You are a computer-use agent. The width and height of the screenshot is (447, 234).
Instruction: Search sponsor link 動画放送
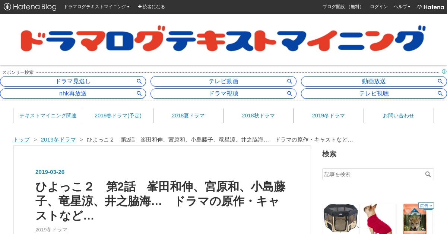pyautogui.click(x=374, y=81)
